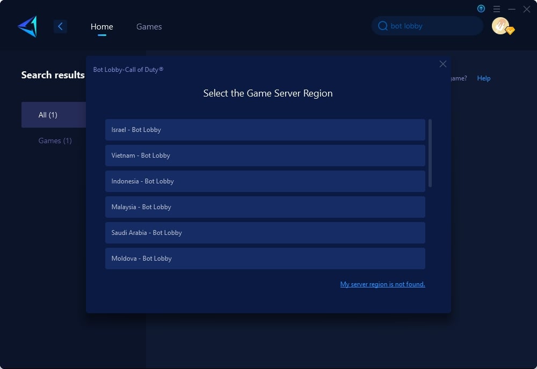Click the server list scrollbar thumb

430,153
